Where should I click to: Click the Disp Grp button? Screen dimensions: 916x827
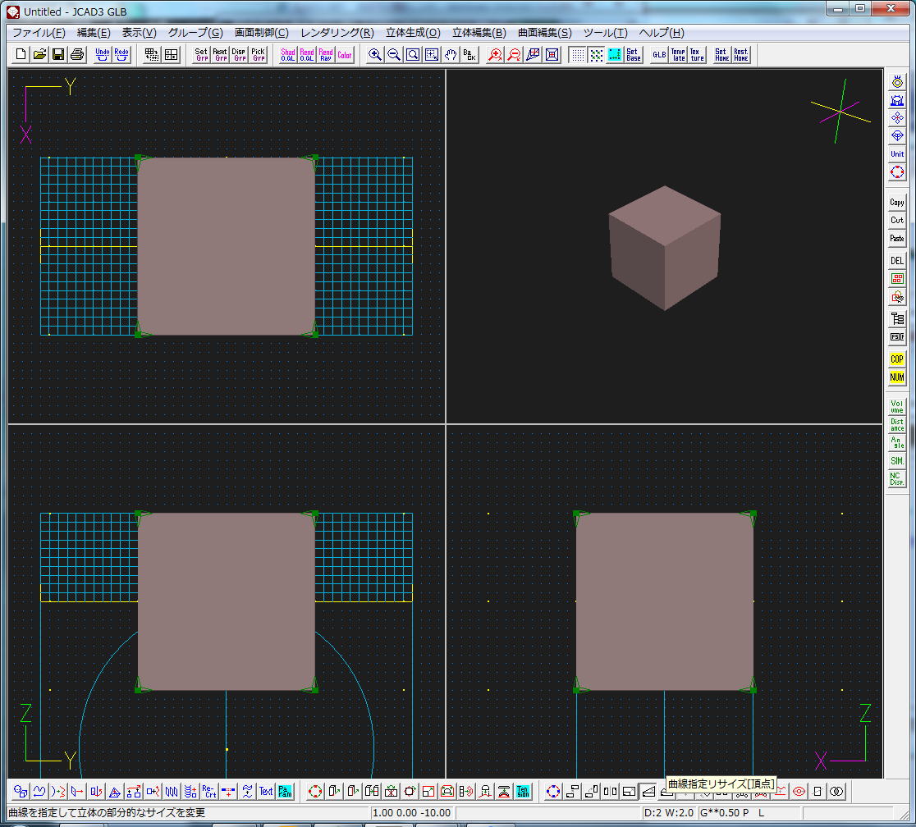[239, 54]
